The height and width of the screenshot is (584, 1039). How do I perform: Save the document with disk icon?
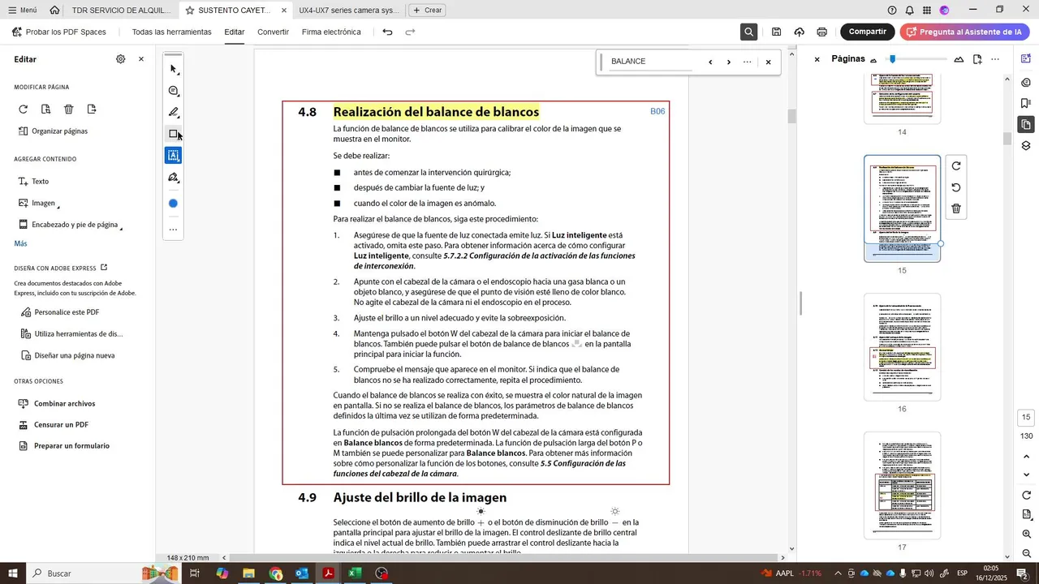click(x=777, y=32)
